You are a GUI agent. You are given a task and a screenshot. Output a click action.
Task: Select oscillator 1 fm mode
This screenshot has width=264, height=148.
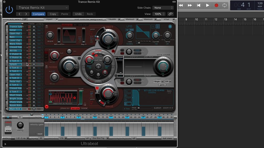pos(75,25)
